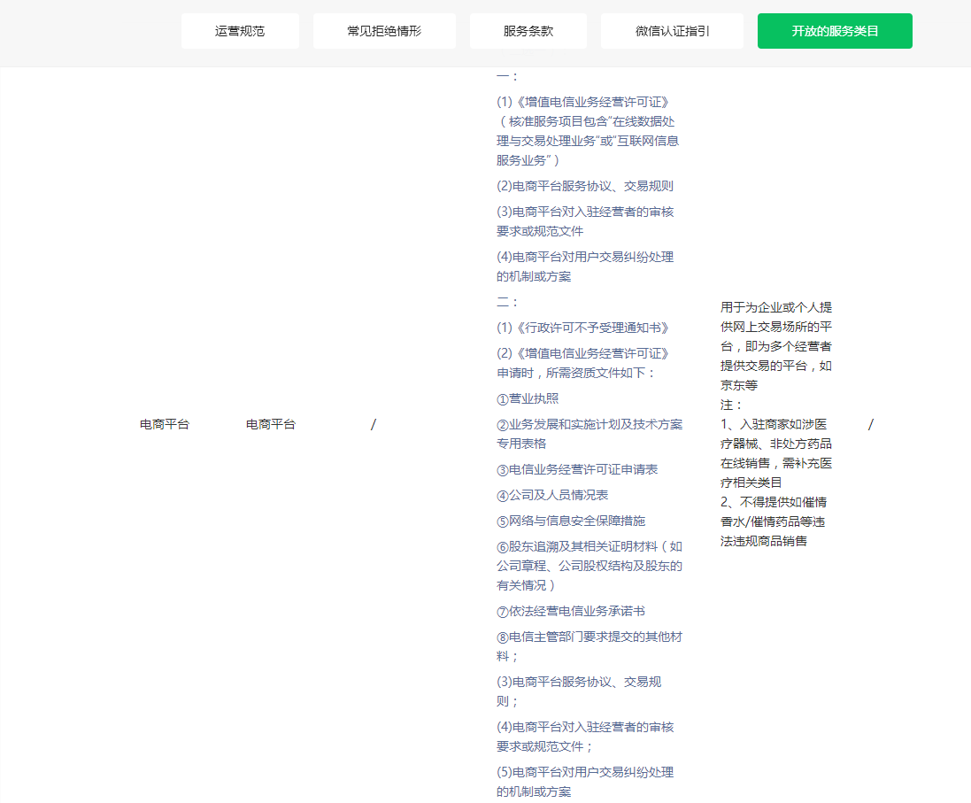Select the green 开放的服务类目 tab

pos(835,31)
